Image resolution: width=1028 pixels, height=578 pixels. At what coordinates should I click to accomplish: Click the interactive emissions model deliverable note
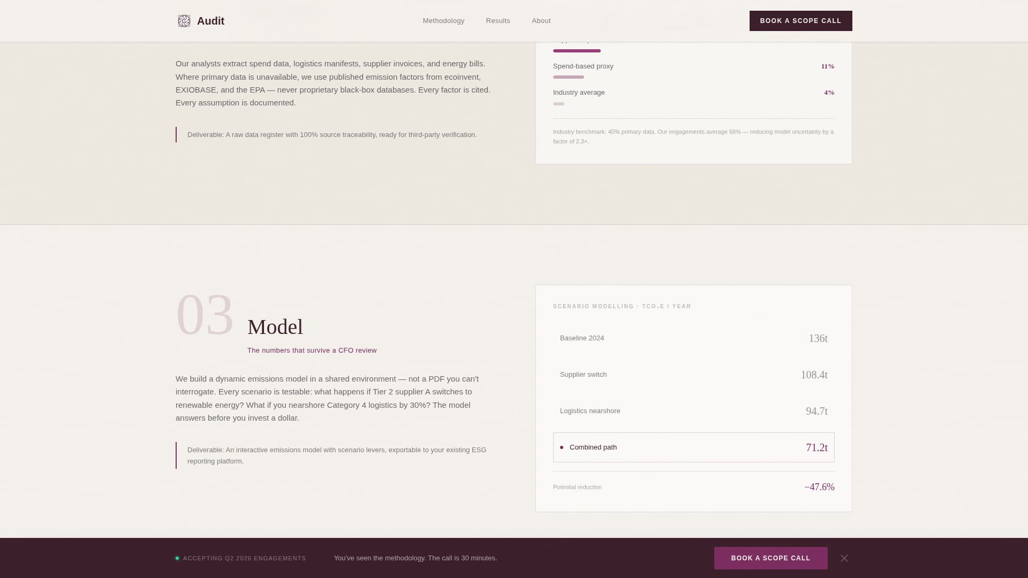[337, 455]
